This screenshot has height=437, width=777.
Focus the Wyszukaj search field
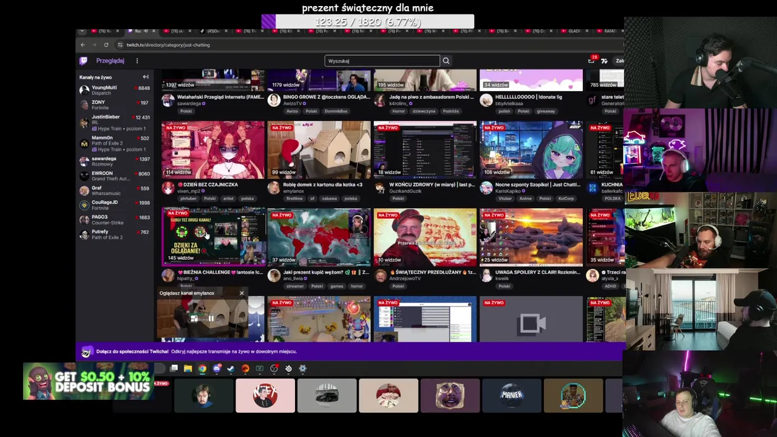coord(382,61)
